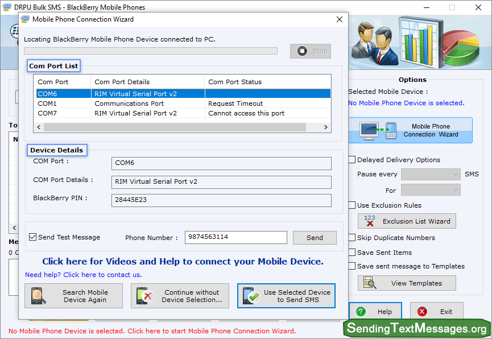Minimize the DRPU Bulk SMS window
Screen dimensions: 492x339
(x=427, y=7)
